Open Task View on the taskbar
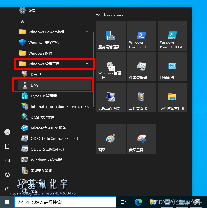Image resolution: width=207 pixels, height=208 pixels. pos(123,202)
